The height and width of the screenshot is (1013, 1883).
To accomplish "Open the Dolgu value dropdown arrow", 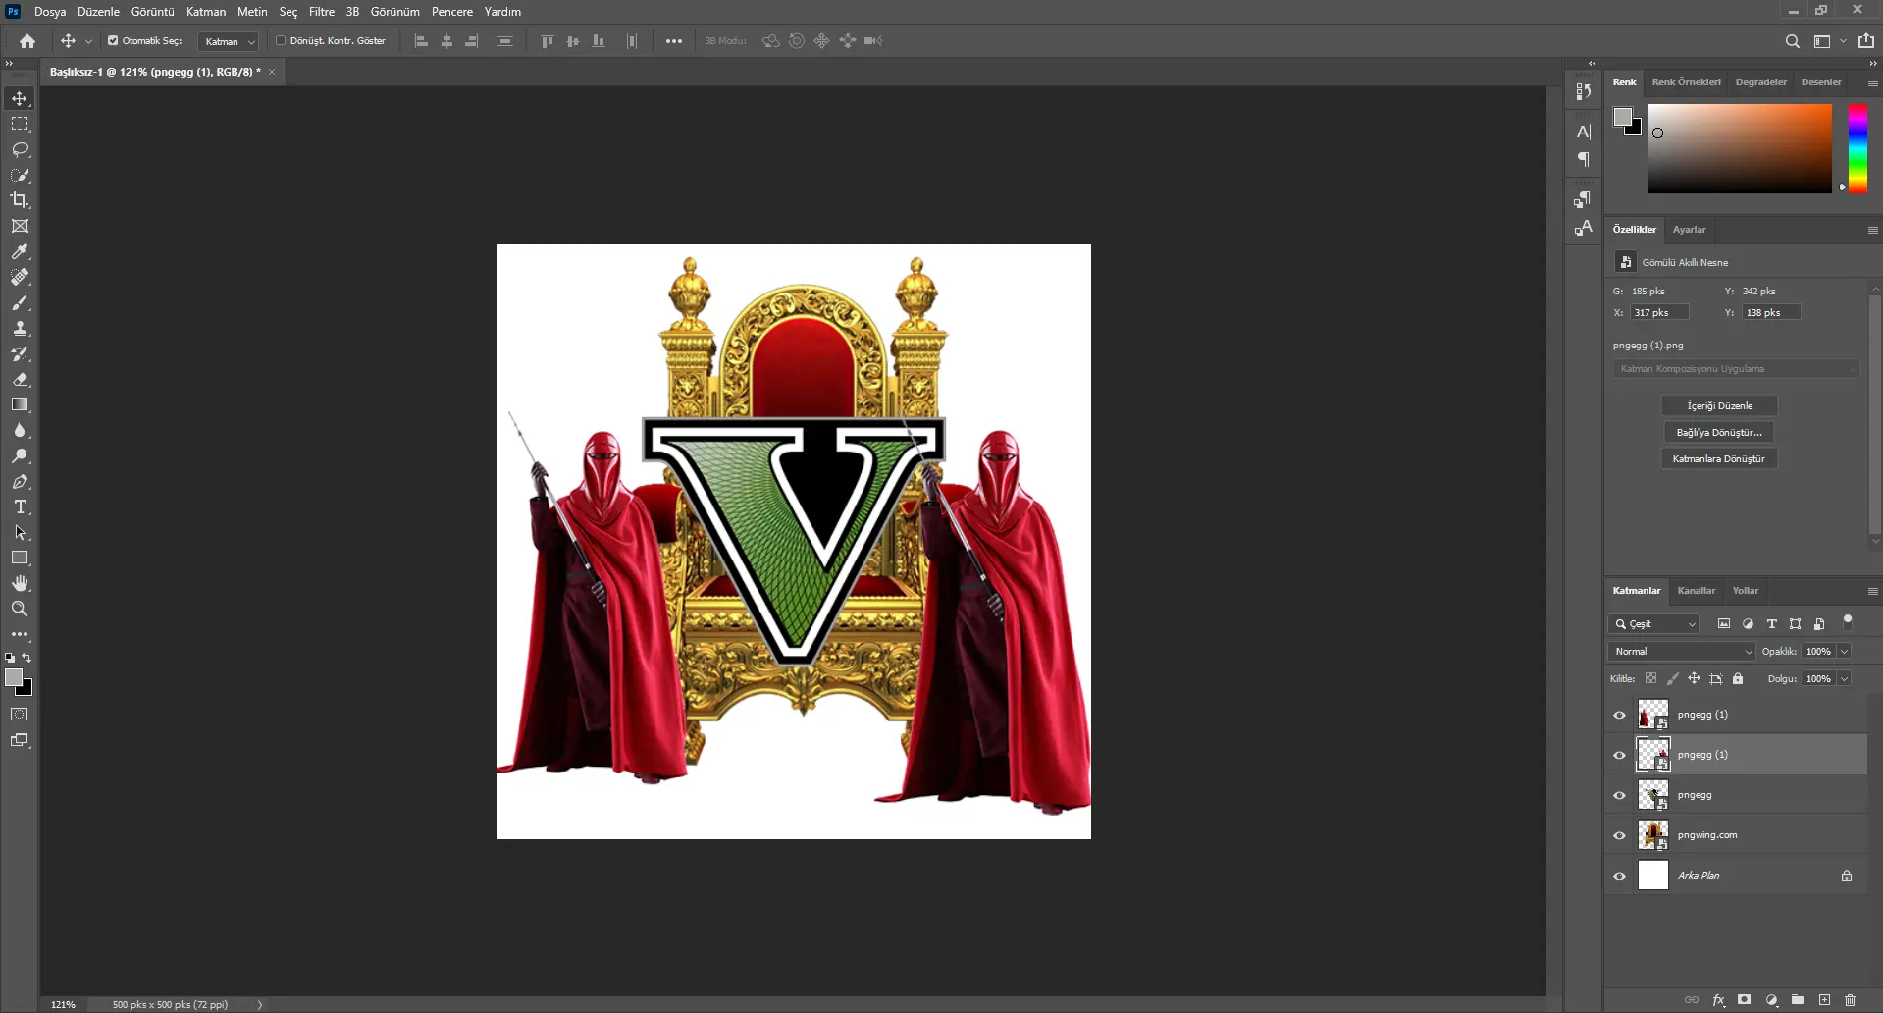I will [x=1844, y=678].
